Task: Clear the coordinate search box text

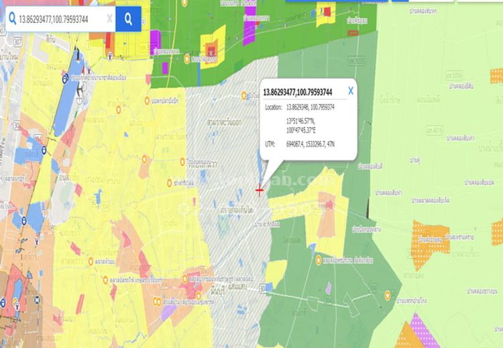Action: 109,19
